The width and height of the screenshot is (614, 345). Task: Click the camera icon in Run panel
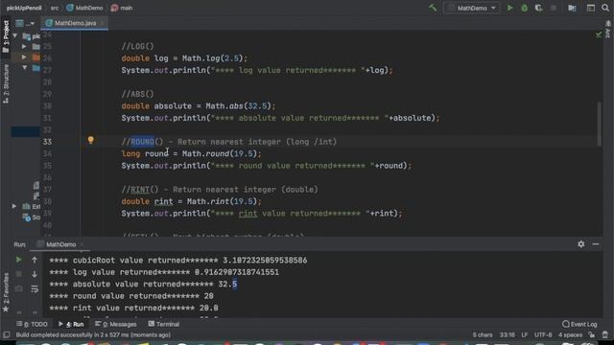(x=18, y=289)
